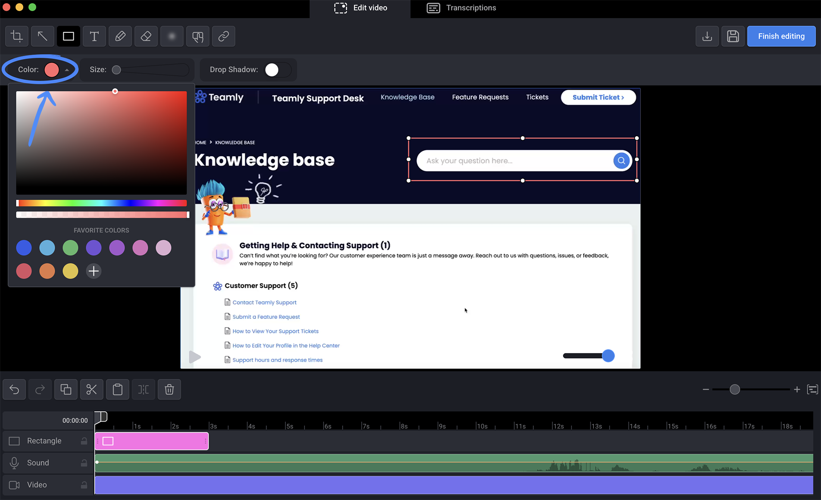Select the Arrow drawing tool
821x500 pixels.
(x=43, y=36)
